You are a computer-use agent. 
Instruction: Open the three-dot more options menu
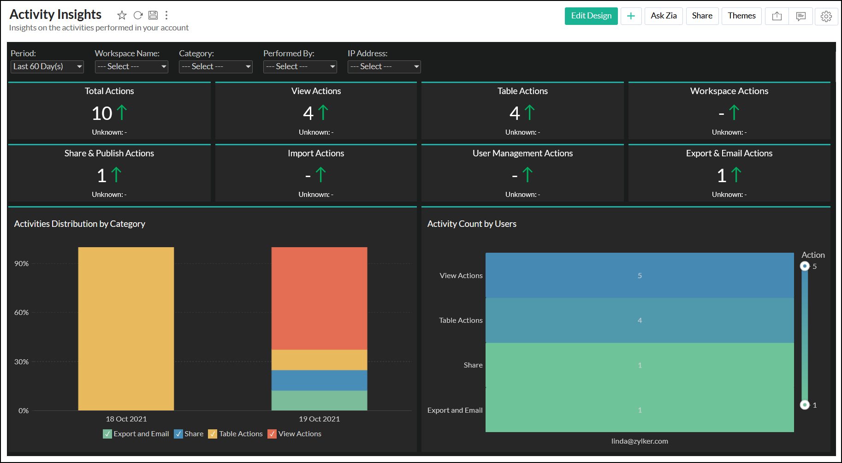click(166, 15)
